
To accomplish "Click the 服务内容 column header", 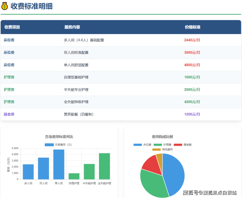I will (72, 27).
